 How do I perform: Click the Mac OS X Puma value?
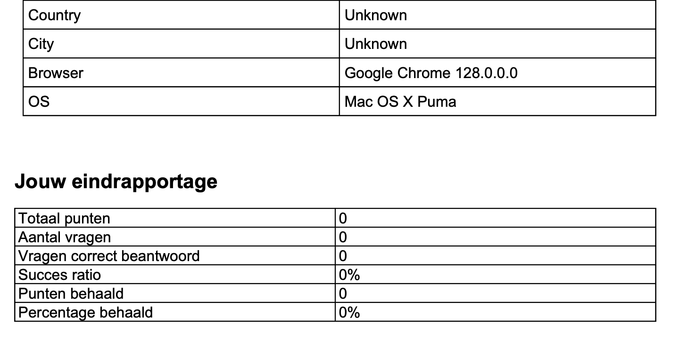400,101
